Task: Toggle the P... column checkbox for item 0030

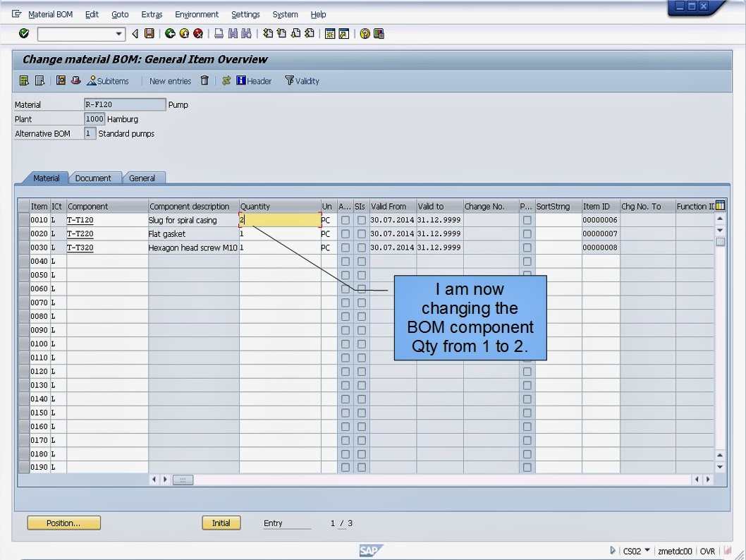Action: pos(527,248)
